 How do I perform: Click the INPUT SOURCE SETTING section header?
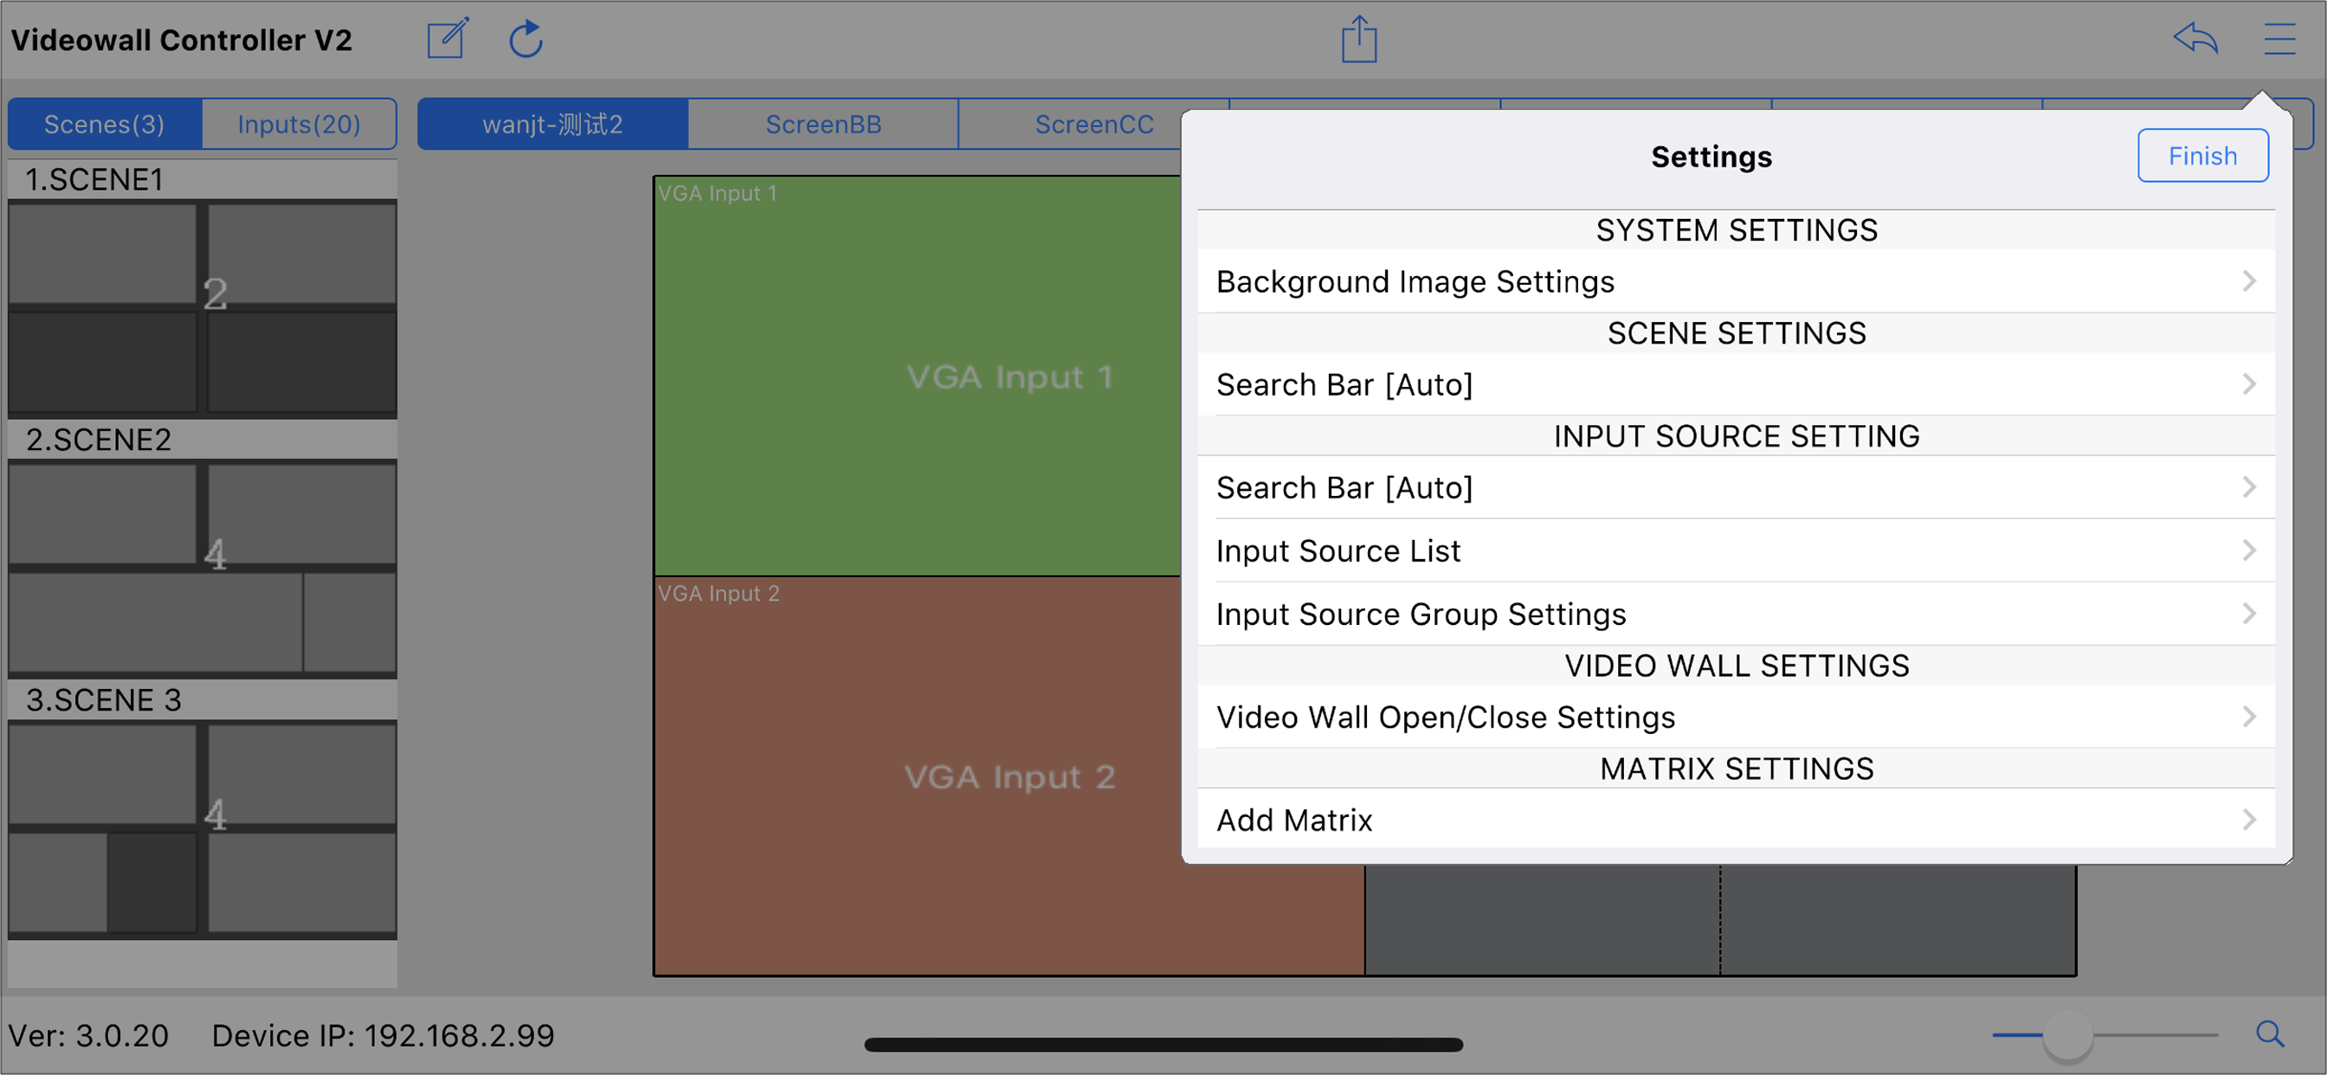pos(1737,436)
